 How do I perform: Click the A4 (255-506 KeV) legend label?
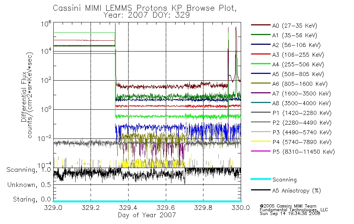point(298,65)
